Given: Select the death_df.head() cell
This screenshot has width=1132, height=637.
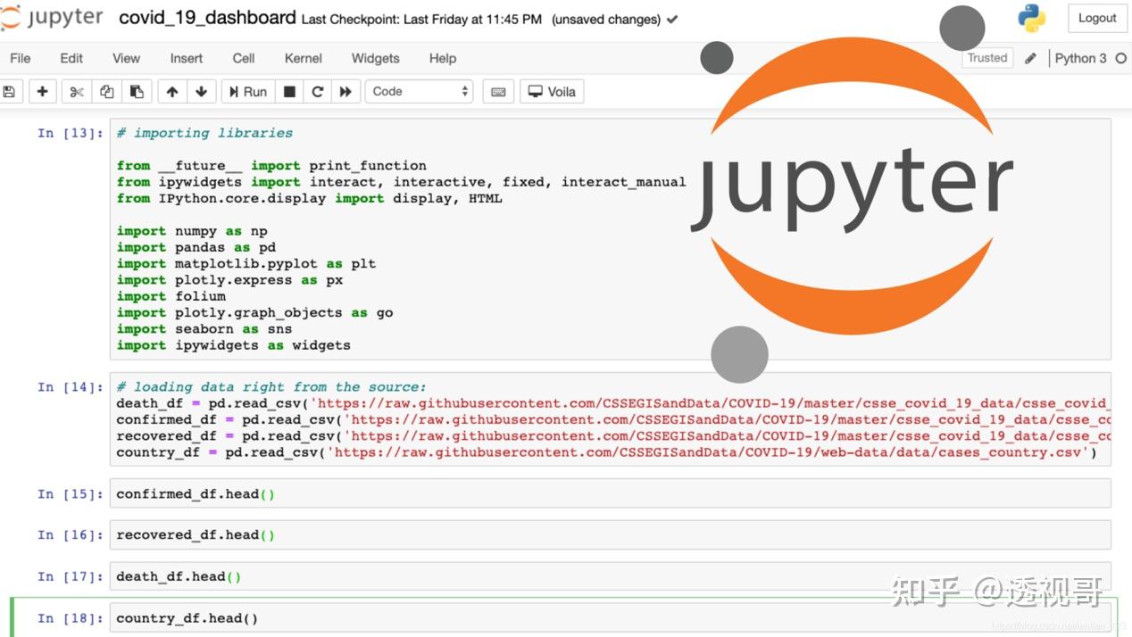Looking at the screenshot, I should [x=610, y=576].
